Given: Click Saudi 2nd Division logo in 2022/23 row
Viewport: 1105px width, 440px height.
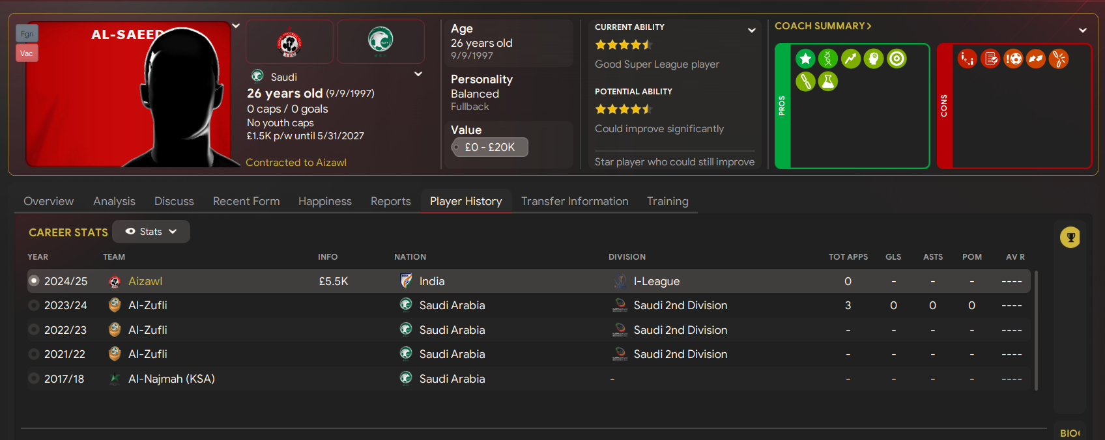Looking at the screenshot, I should [620, 330].
